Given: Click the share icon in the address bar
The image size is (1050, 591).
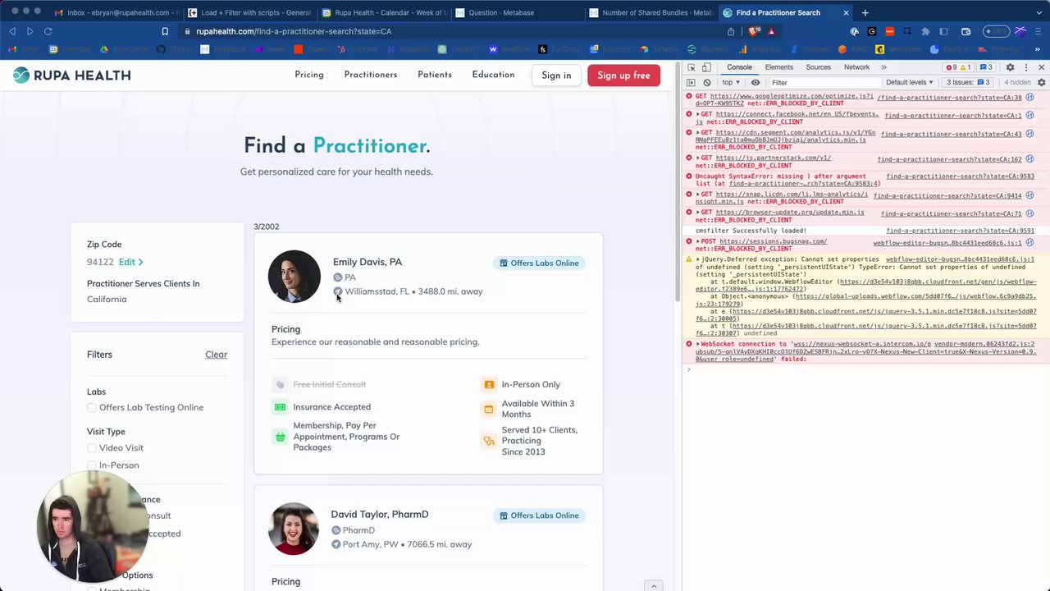Looking at the screenshot, I should 731,31.
